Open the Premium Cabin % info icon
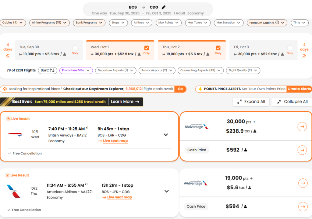312x219 pixels. click(x=277, y=23)
